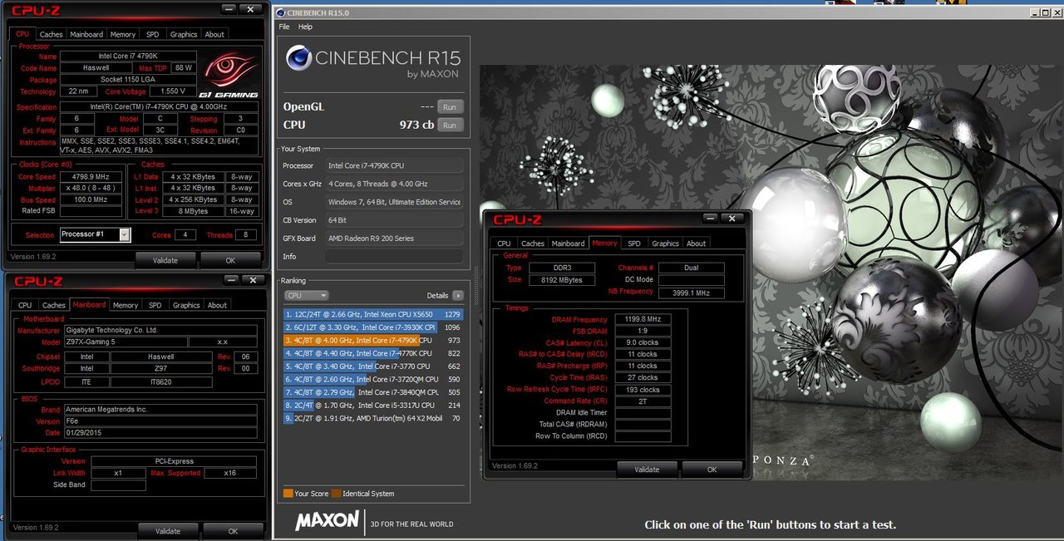Viewport: 1064px width, 541px height.
Task: Run the OpenGL benchmark test
Action: coord(449,107)
